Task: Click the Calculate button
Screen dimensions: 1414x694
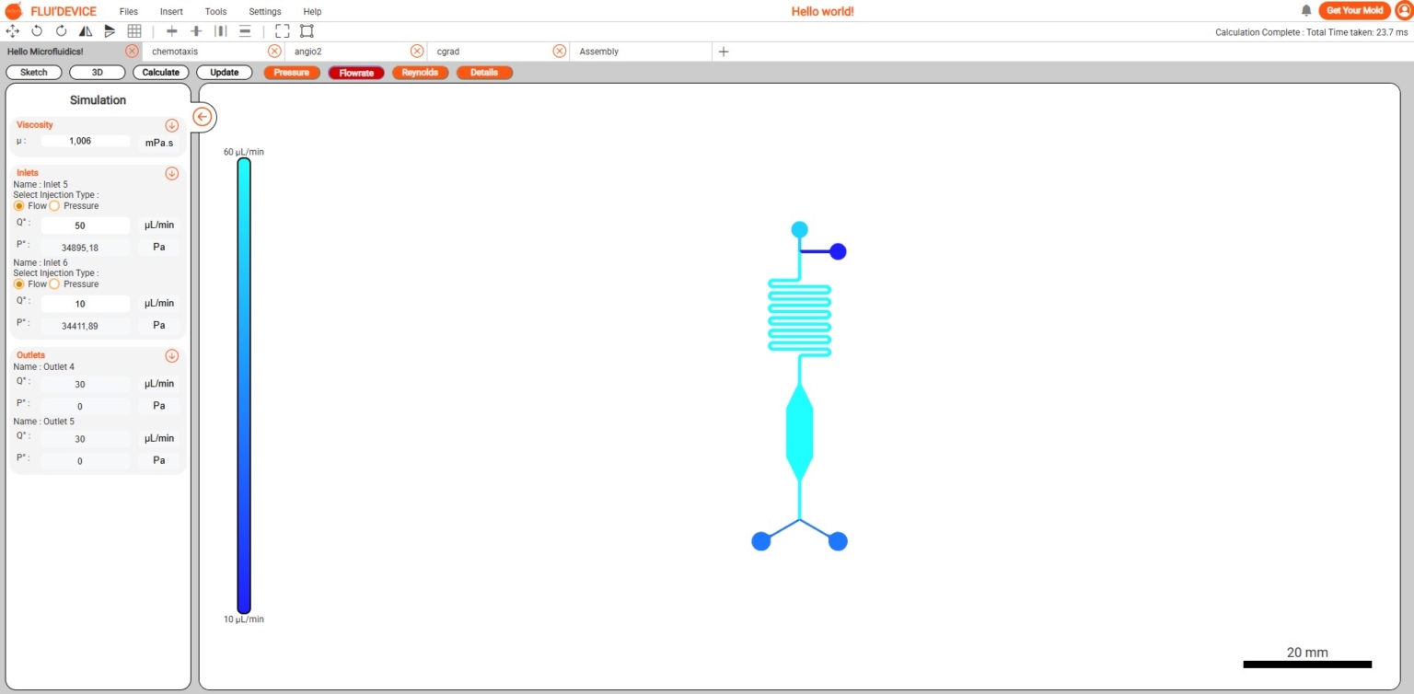Action: [160, 72]
